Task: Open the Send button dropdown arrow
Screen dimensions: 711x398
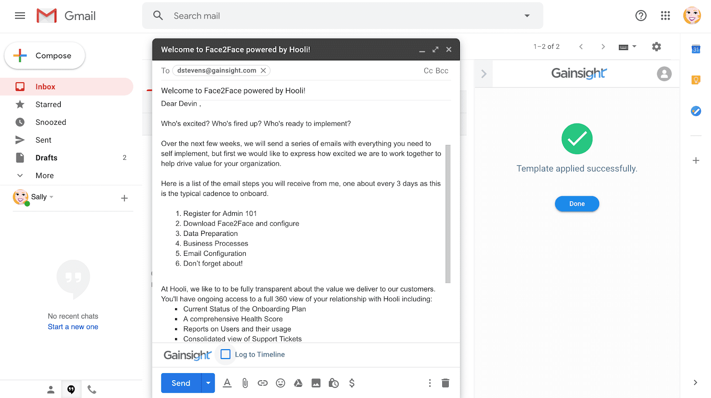Action: 208,383
